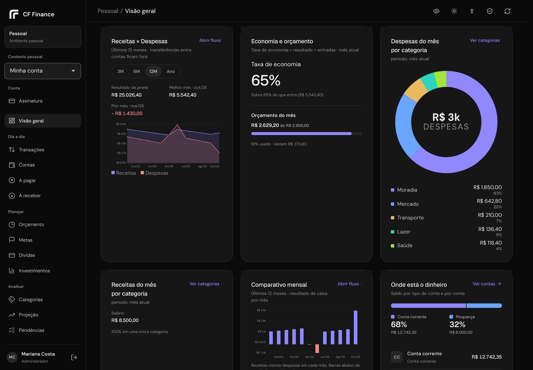This screenshot has height=370, width=533.
Task: Click the R$ 3k donut chart center
Action: (x=446, y=122)
